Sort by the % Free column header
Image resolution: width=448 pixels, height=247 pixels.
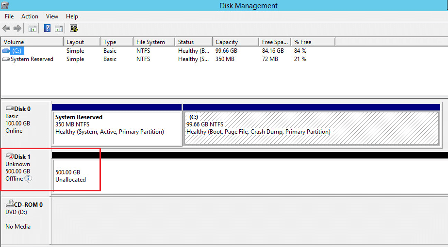[x=313, y=42]
